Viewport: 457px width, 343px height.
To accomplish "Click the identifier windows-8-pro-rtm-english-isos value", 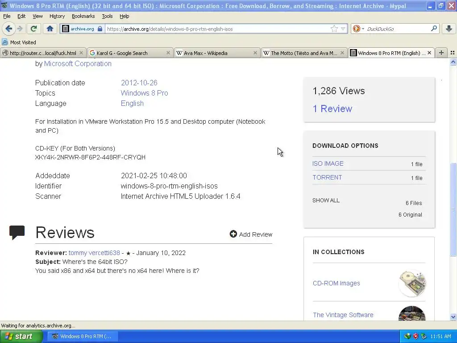I will [x=169, y=186].
